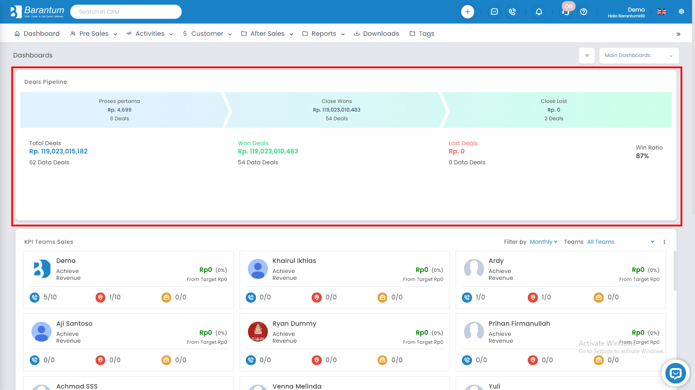Click 54 Data Deals text
This screenshot has height=390, width=695.
pyautogui.click(x=258, y=162)
